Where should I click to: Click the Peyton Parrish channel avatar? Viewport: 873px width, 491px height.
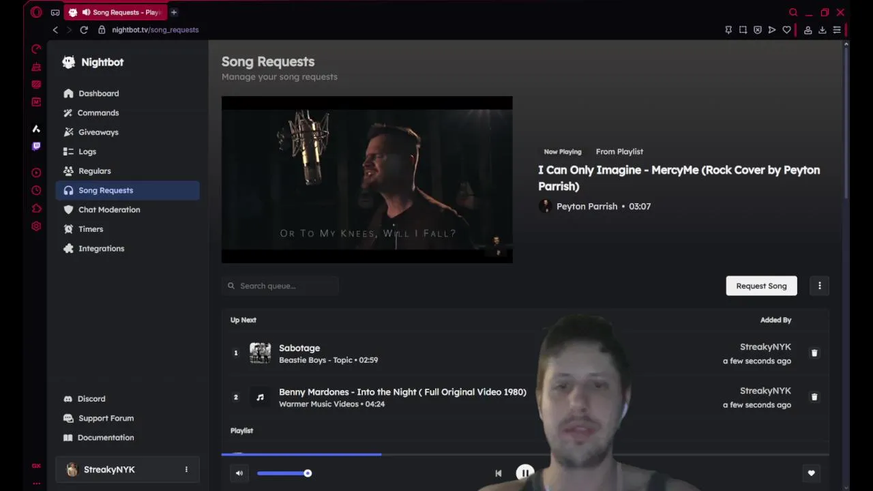point(545,207)
